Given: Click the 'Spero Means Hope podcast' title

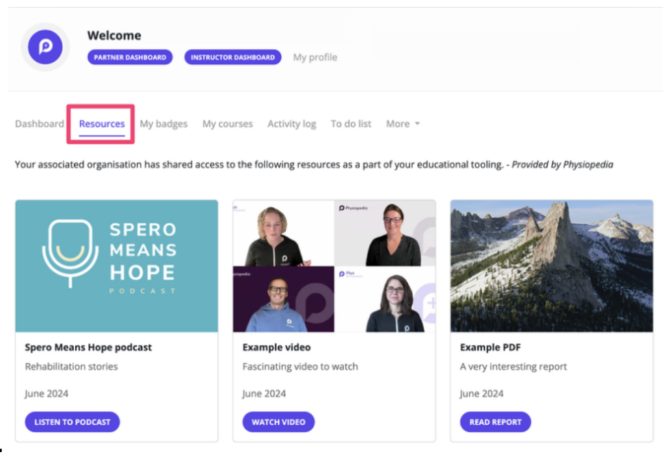Looking at the screenshot, I should [x=88, y=347].
